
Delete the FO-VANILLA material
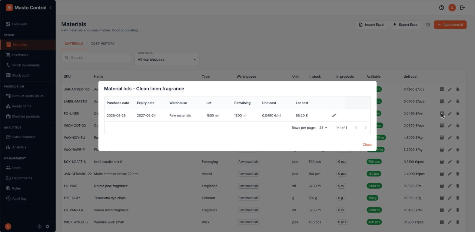tap(457, 210)
